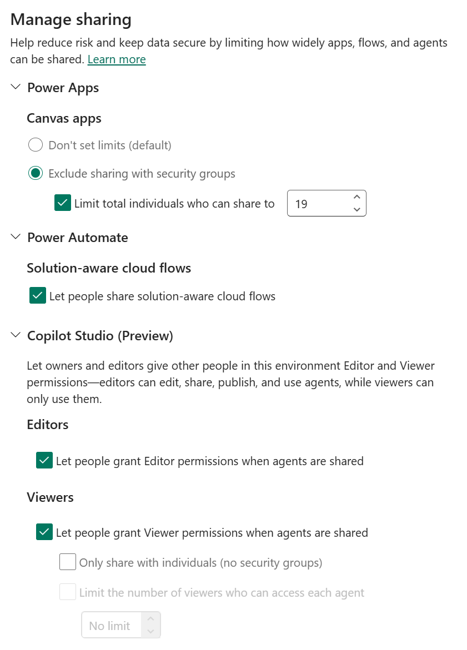Open the Learn more link
Screen dimensions: 467x650
[x=116, y=59]
